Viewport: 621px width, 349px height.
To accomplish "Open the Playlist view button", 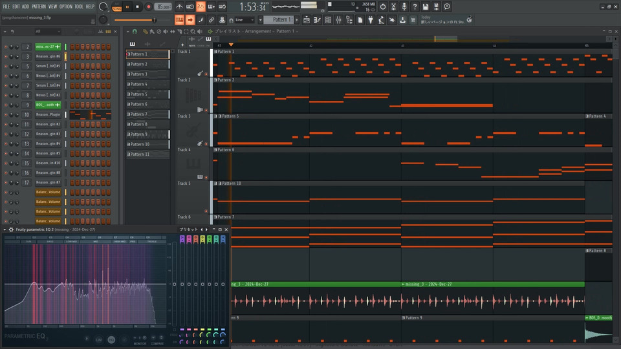I will [x=307, y=20].
